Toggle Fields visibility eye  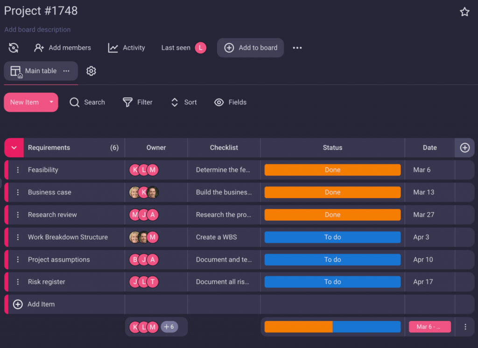(x=230, y=102)
